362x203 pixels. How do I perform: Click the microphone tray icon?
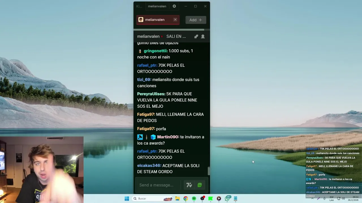coord(324,198)
